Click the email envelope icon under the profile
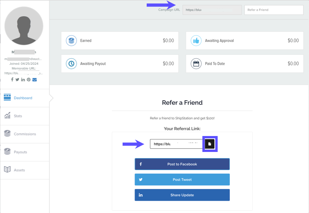The width and height of the screenshot is (309, 213). 34,79
